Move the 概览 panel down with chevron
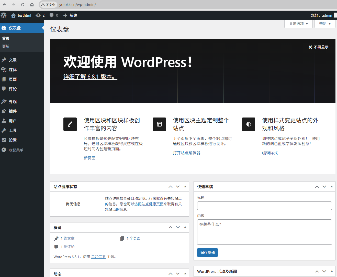Viewport: 337px width, 277px height. pos(178,227)
